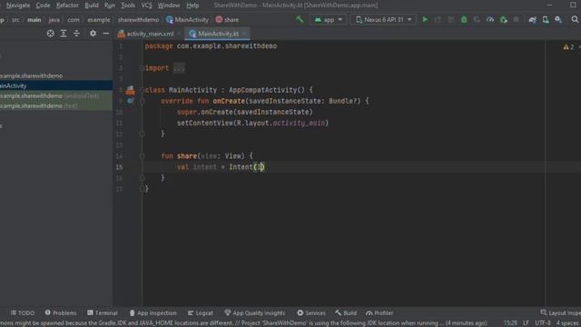581x327 pixels.
Task: Attach debugger to Android process icon
Action: pyautogui.click(x=503, y=20)
